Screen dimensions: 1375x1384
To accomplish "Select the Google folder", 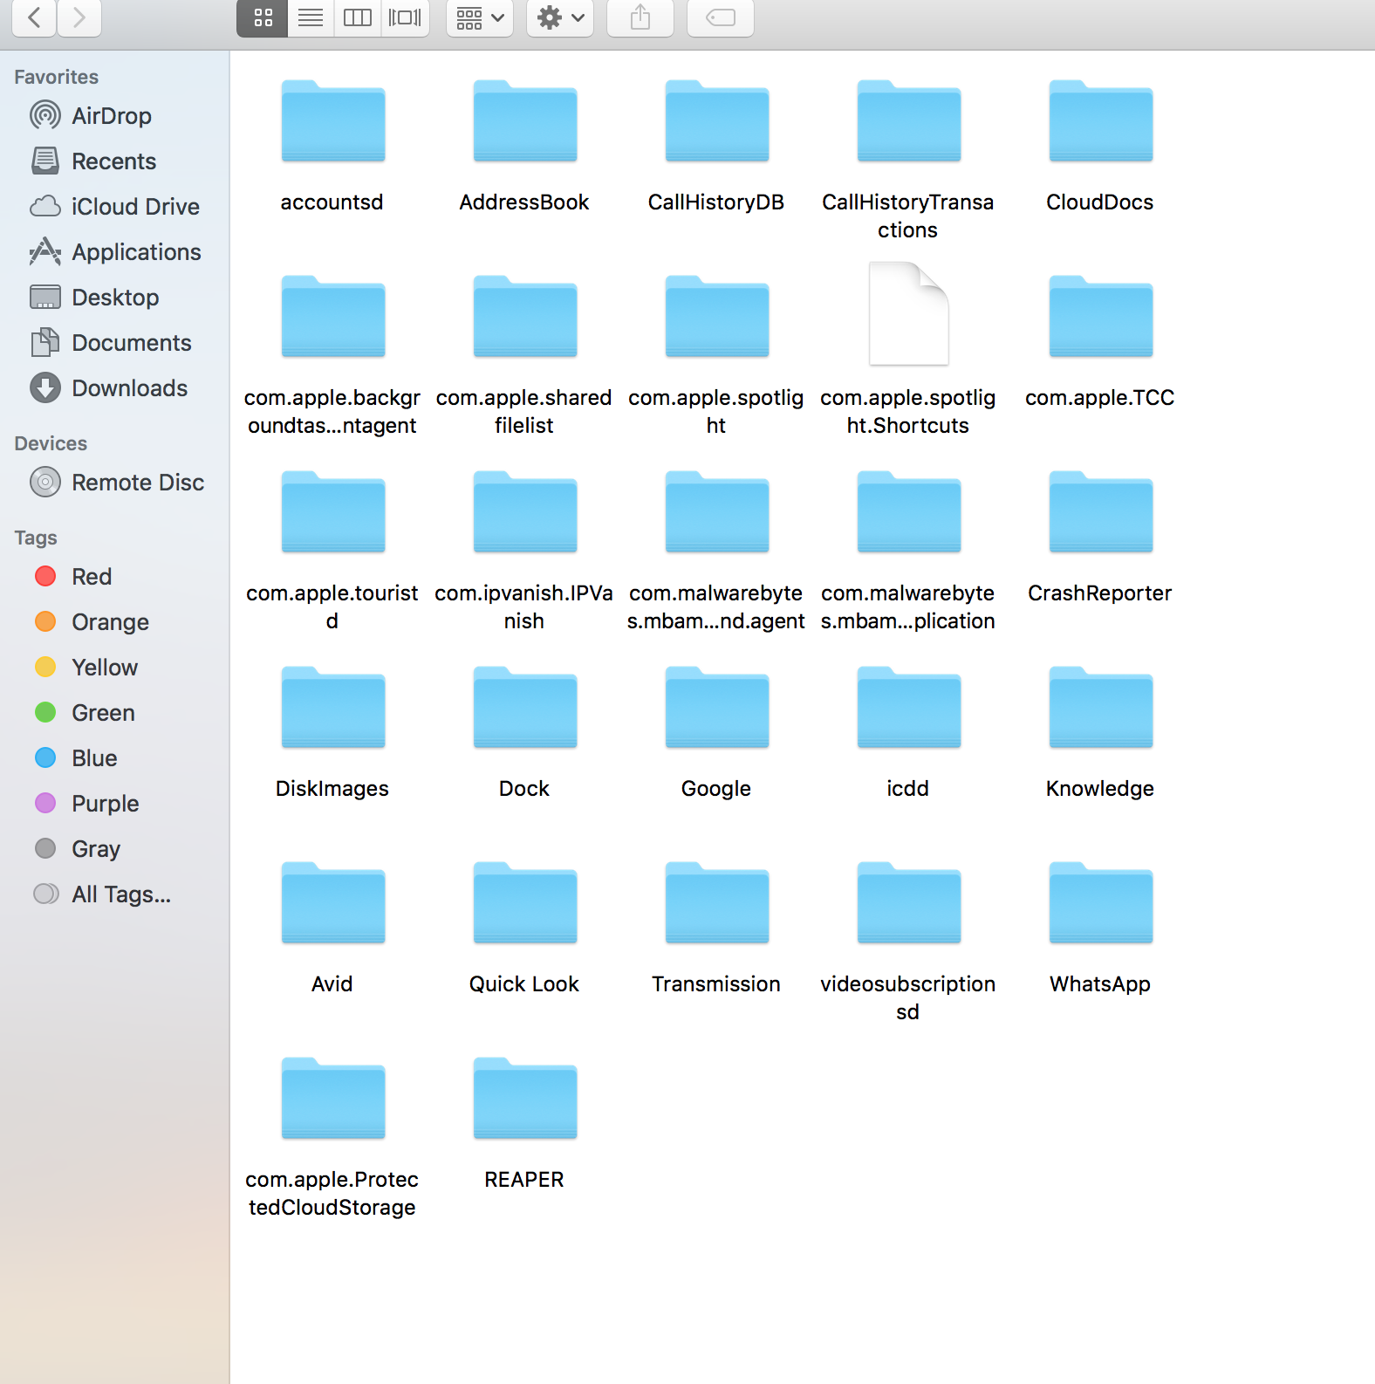I will point(716,709).
